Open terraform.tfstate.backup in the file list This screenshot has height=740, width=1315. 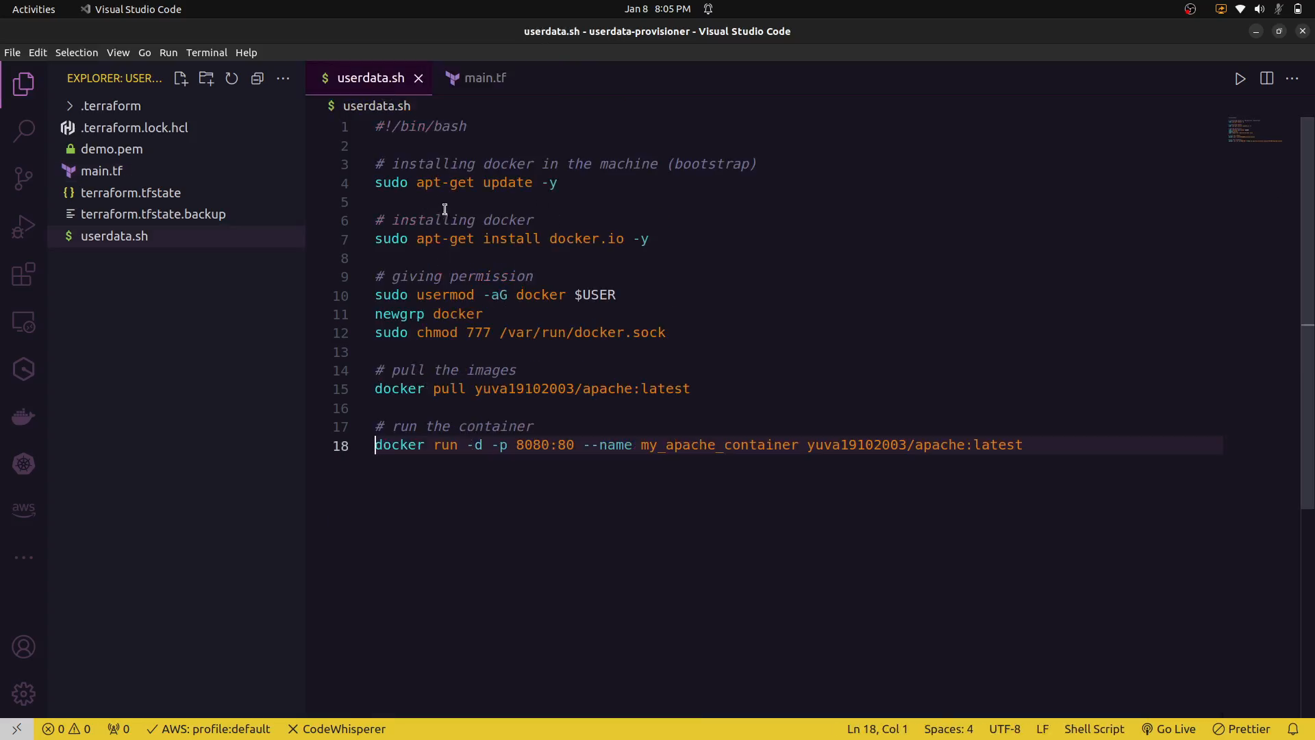point(153,214)
